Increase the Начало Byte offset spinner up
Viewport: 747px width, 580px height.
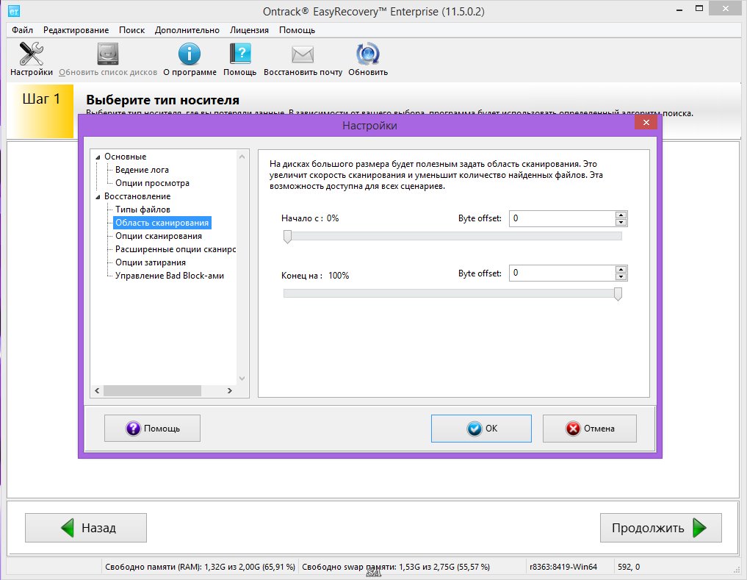[x=621, y=215]
